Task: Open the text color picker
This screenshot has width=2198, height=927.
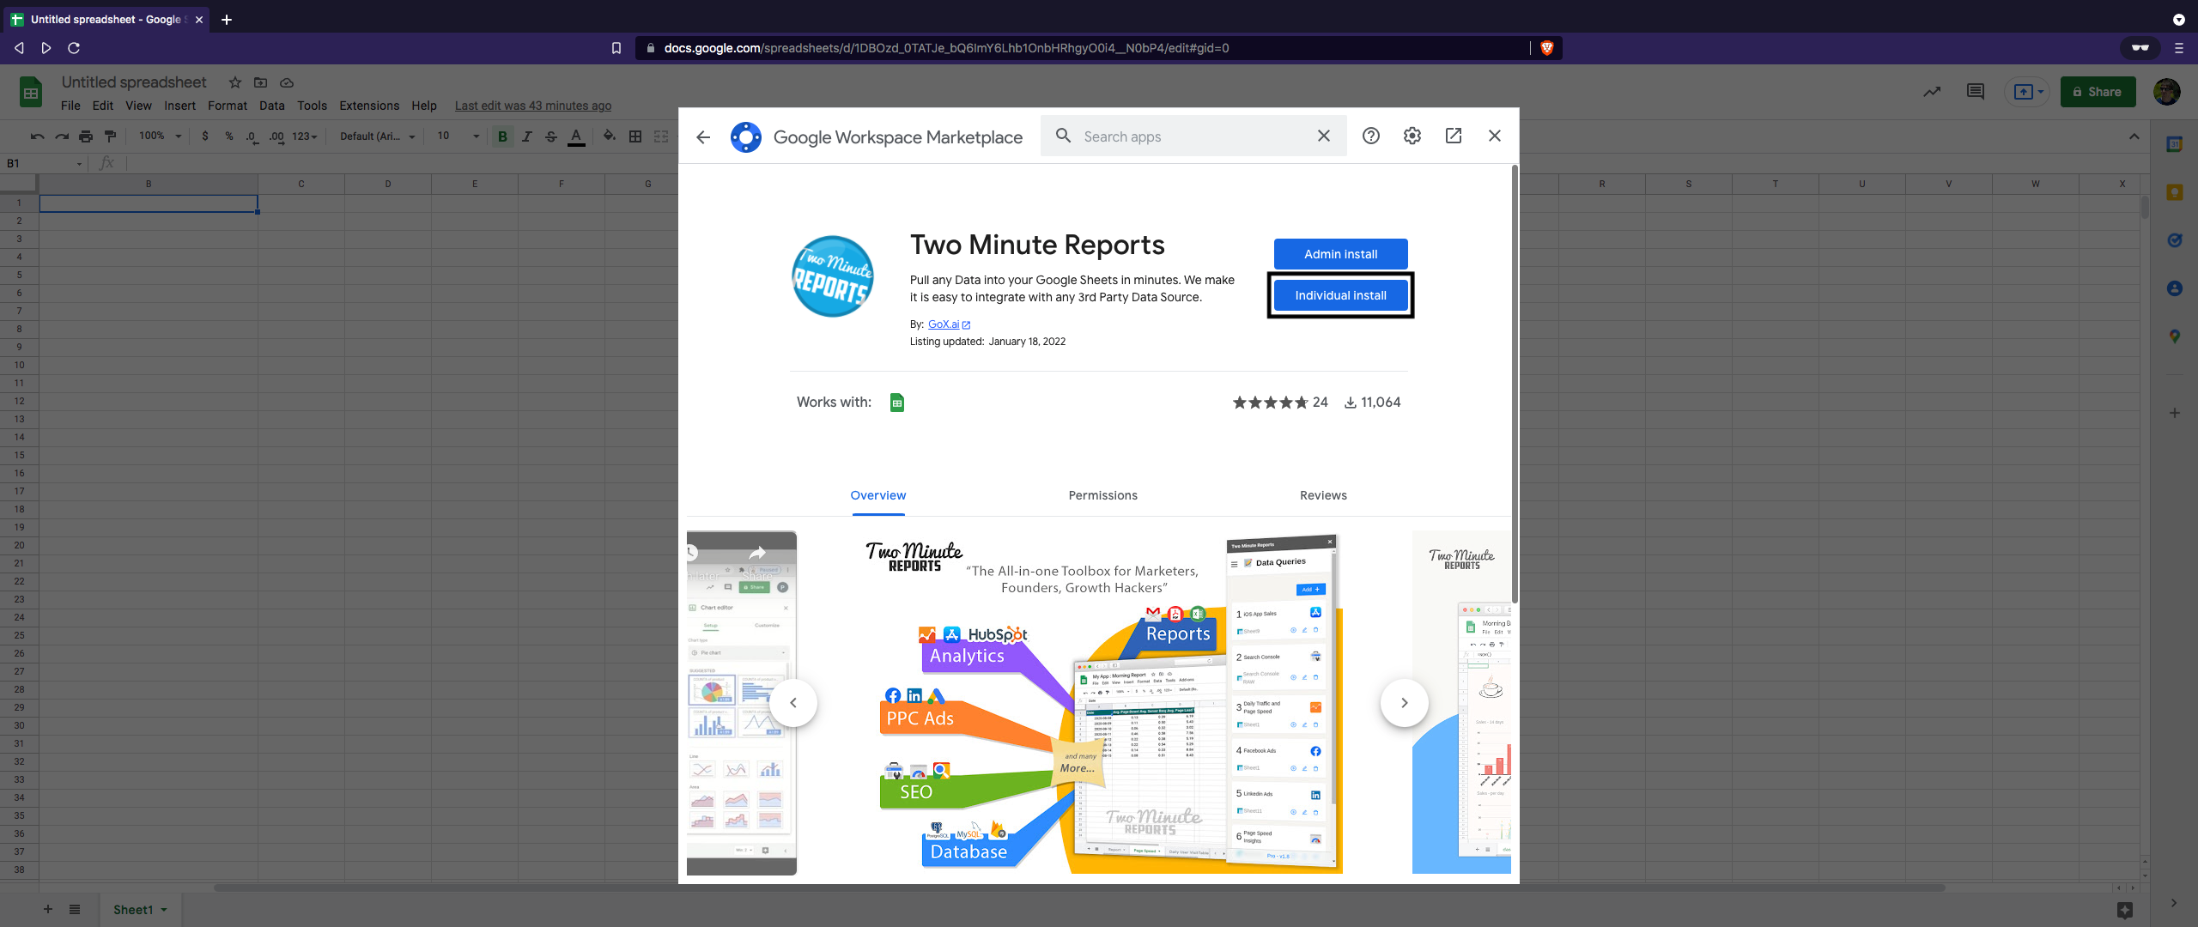Action: point(576,136)
